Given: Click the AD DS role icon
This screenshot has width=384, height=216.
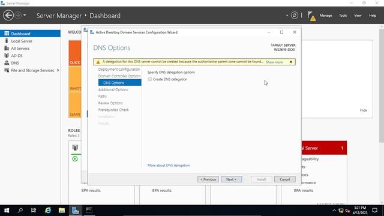Looking at the screenshot, I should (7, 56).
